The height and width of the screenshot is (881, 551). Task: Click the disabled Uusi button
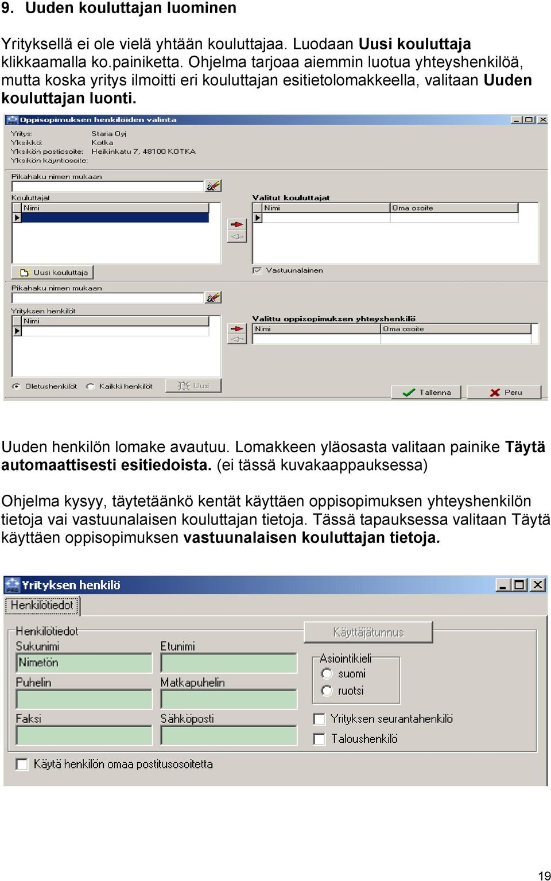[193, 386]
